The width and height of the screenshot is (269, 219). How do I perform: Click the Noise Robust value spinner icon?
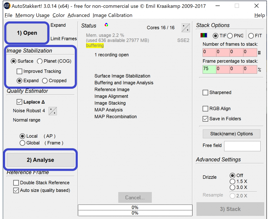point(53,111)
